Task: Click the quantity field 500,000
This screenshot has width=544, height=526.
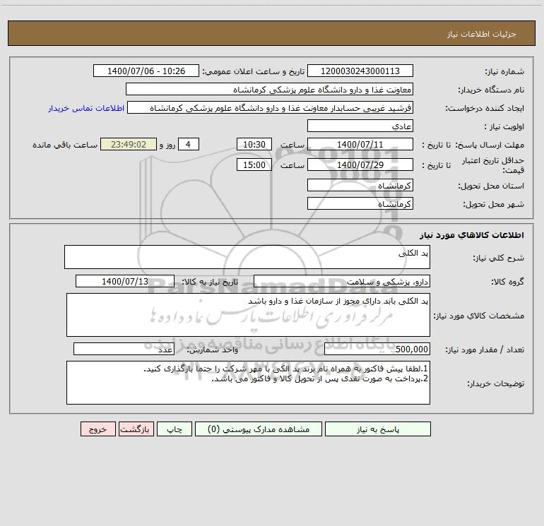Action: pos(377,349)
